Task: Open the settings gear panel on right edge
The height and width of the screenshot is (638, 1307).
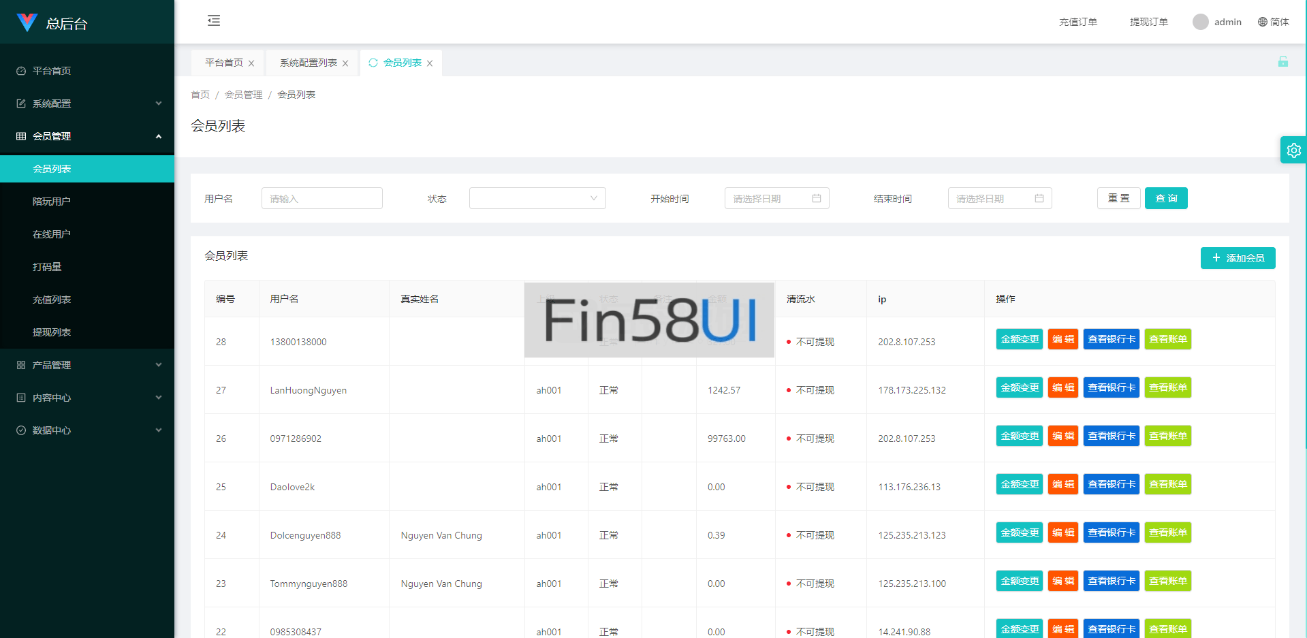Action: pos(1293,150)
